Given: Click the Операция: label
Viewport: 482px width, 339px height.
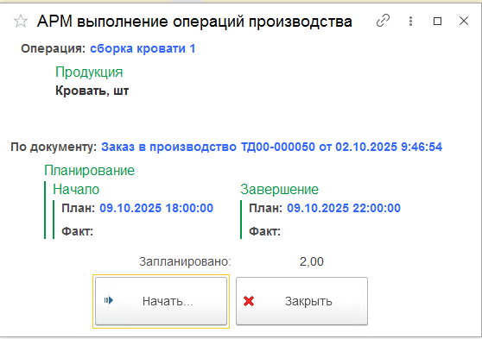Looking at the screenshot, I should (54, 48).
